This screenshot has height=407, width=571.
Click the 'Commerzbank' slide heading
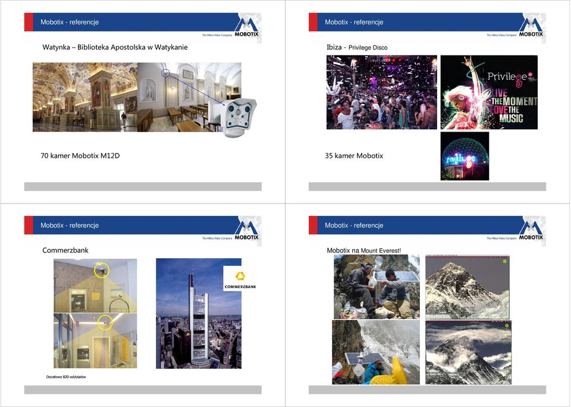[65, 251]
